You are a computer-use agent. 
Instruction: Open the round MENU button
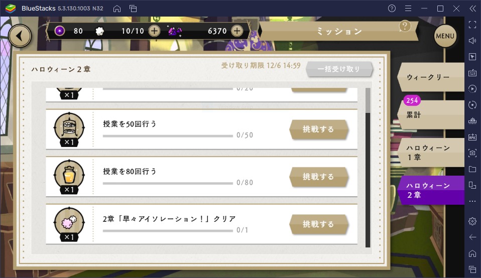445,36
